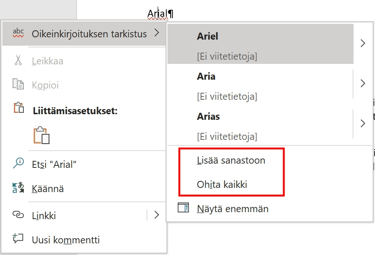This screenshot has height=255, width=375.
Task: Select Ohita kaikki
Action: point(222,185)
